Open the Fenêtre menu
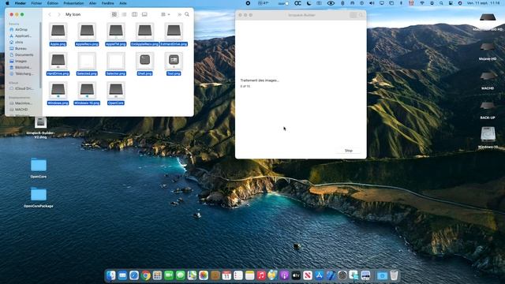This screenshot has height=284, width=505. (107, 3)
